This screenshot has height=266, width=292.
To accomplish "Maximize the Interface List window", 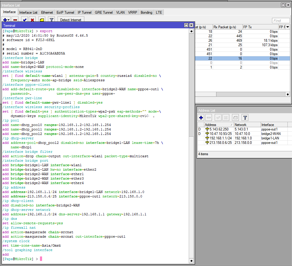I will coord(283,5).
